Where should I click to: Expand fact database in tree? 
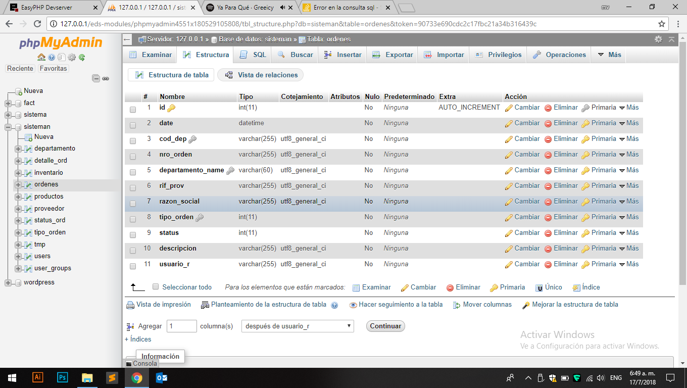pyautogui.click(x=8, y=103)
